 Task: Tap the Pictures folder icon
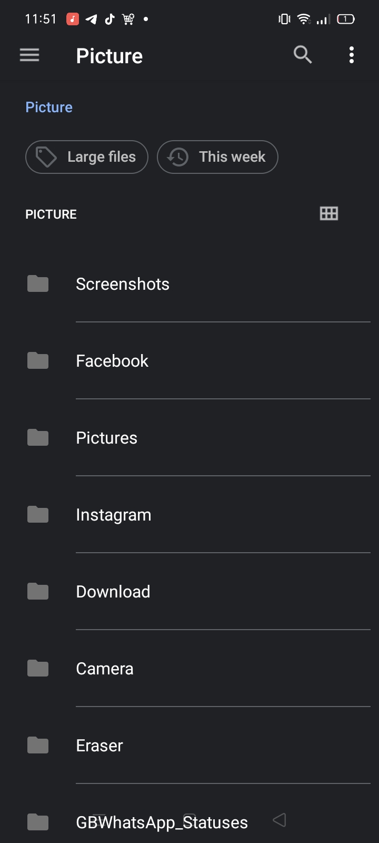[x=38, y=437]
